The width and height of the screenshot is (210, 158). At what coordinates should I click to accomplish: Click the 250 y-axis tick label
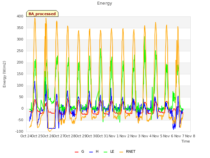20,51
